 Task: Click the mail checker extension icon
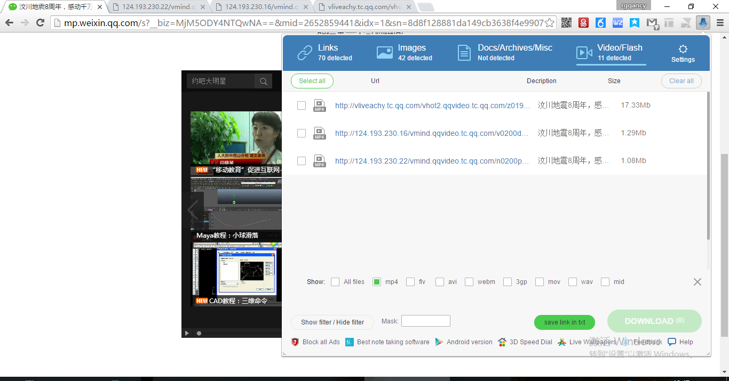(652, 23)
